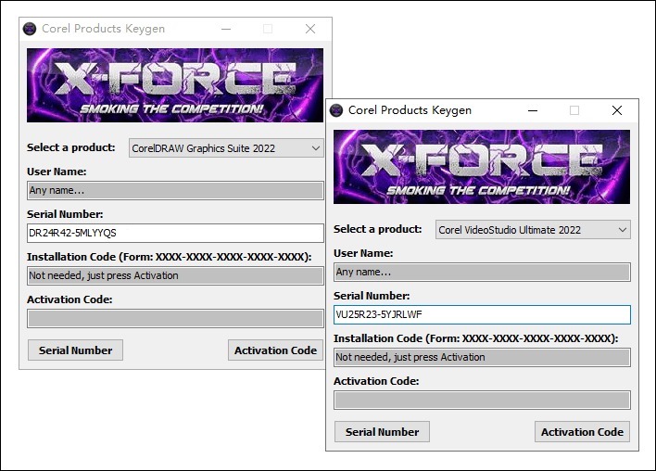
Task: Minimize the front Corel Products Keygen window
Action: [x=533, y=110]
